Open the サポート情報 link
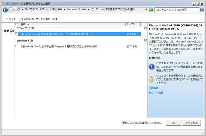The width and height of the screenshot is (206, 136). pos(156,93)
